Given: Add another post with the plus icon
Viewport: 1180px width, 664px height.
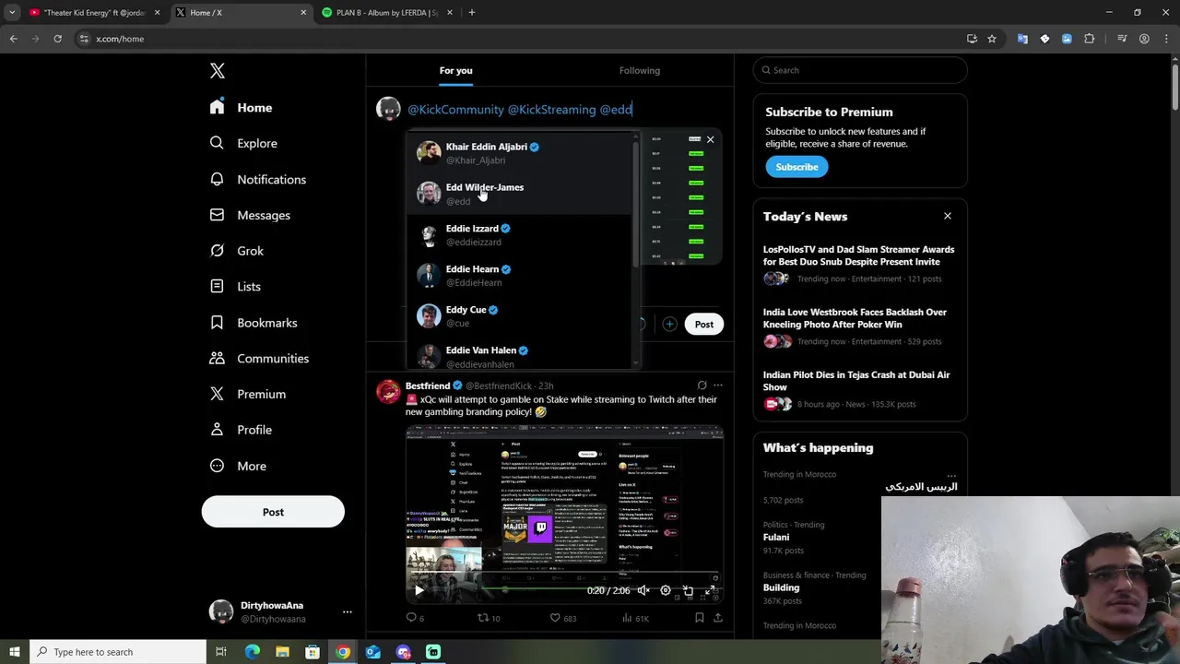Looking at the screenshot, I should pos(669,324).
